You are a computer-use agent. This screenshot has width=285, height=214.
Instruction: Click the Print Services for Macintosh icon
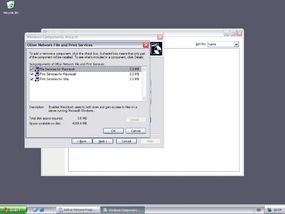(x=37, y=74)
